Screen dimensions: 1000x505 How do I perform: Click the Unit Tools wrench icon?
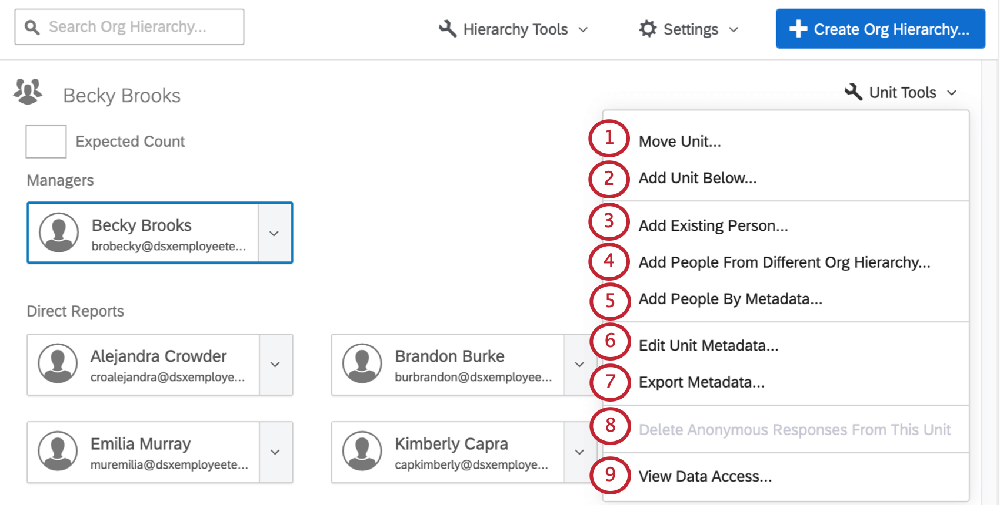[x=854, y=92]
